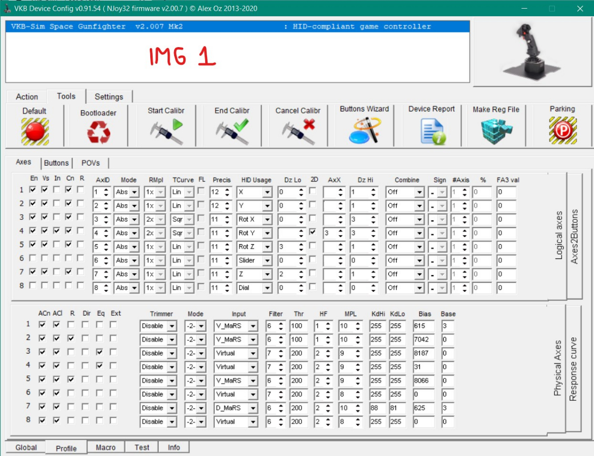594x456 pixels.
Task: Finish calibration with End Calibr icon
Action: point(232,132)
